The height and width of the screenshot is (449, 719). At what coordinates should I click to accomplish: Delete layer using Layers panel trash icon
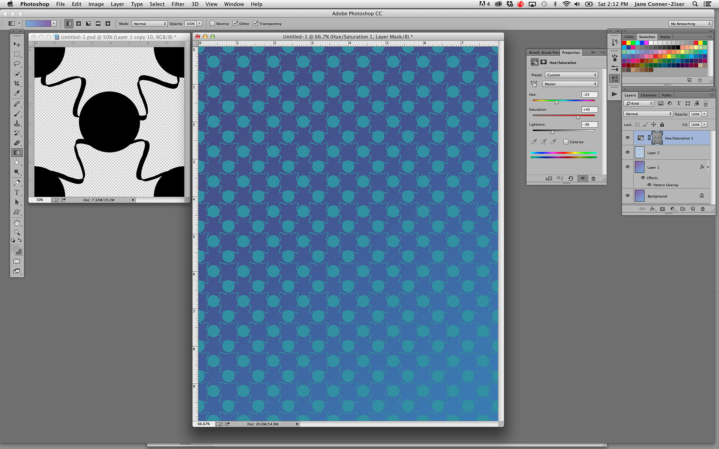[x=702, y=209]
